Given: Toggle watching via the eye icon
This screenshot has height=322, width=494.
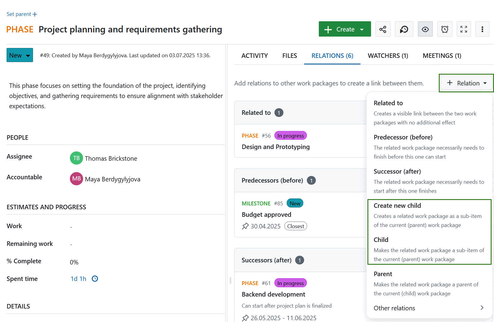Looking at the screenshot, I should (425, 29).
